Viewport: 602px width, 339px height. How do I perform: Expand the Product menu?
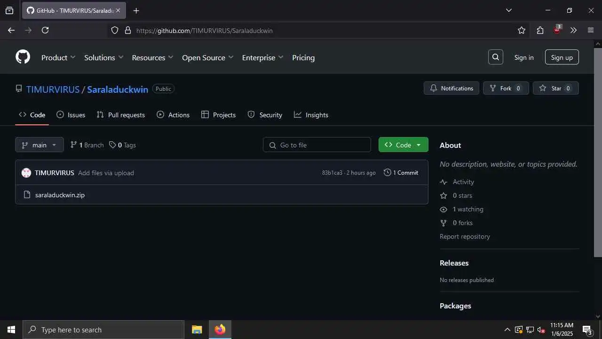tap(58, 57)
